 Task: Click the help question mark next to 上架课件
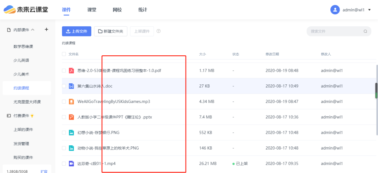click(159, 31)
